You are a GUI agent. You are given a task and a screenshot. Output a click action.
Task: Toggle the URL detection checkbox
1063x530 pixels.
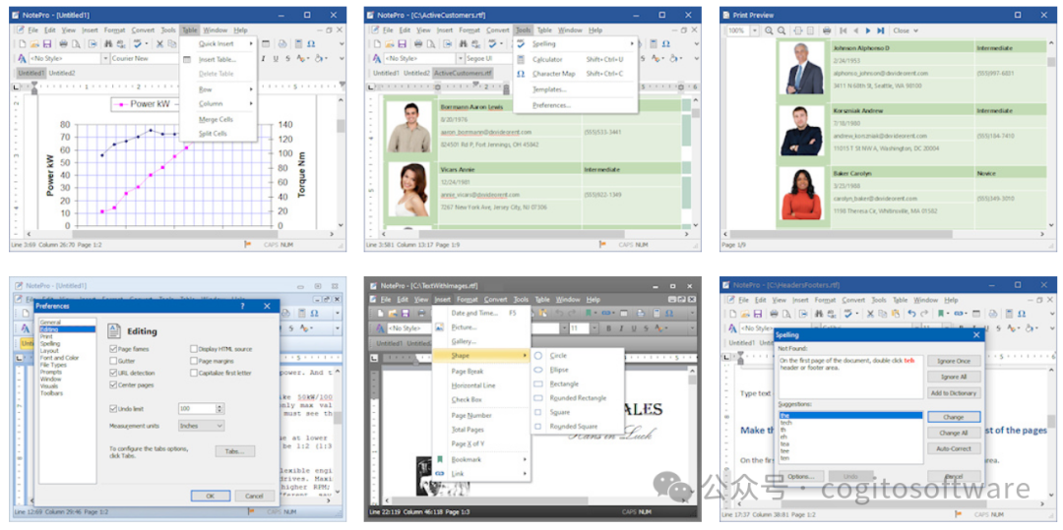coord(112,374)
